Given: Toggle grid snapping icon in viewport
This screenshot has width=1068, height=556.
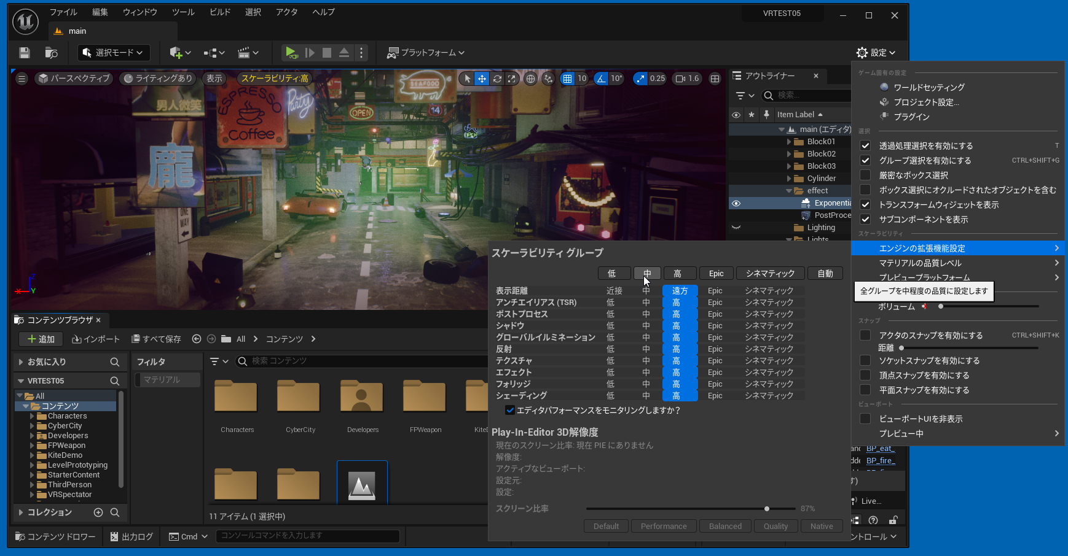Looking at the screenshot, I should pos(567,79).
